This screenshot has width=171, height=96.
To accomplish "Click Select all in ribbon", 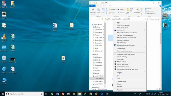I will 148,9.
